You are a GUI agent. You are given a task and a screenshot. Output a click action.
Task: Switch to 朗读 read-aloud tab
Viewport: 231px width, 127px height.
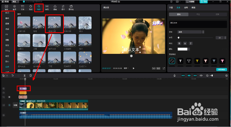pos(193,8)
